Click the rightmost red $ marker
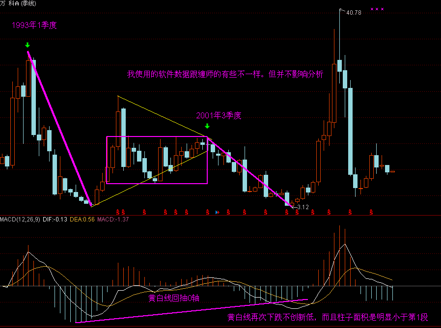This screenshot has width=441, height=328. (371, 212)
